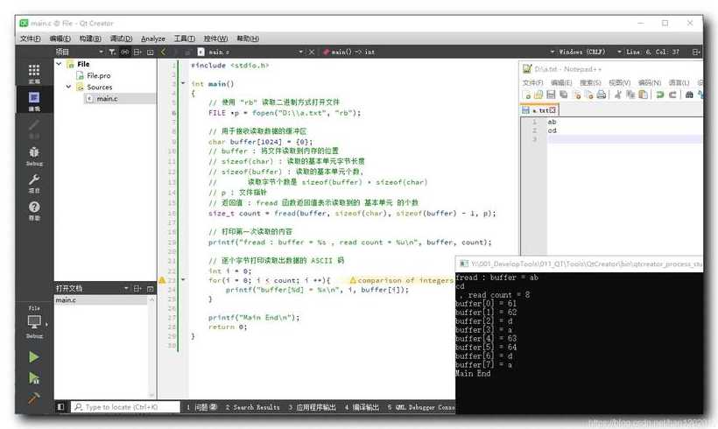
Task: Click Find binoculars icon in Notepad++
Action: pyautogui.click(x=689, y=95)
